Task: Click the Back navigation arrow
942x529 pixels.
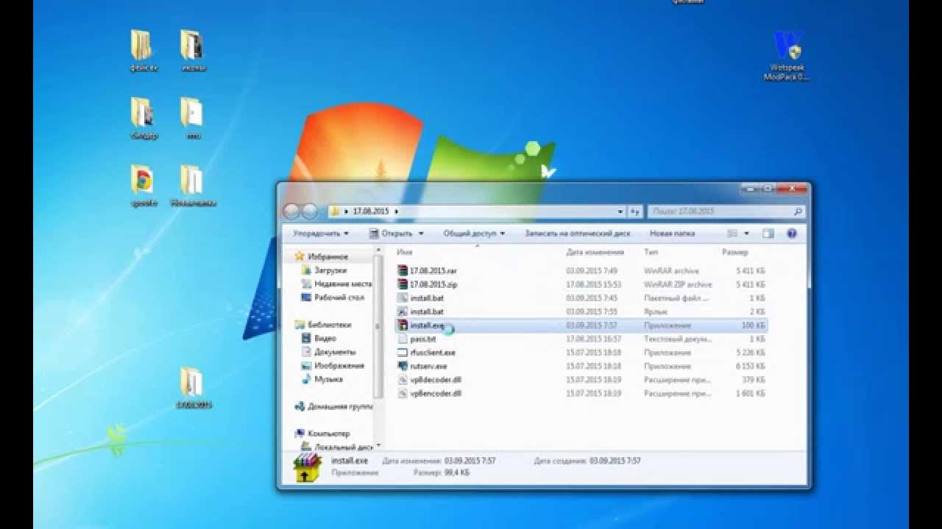Action: [291, 212]
